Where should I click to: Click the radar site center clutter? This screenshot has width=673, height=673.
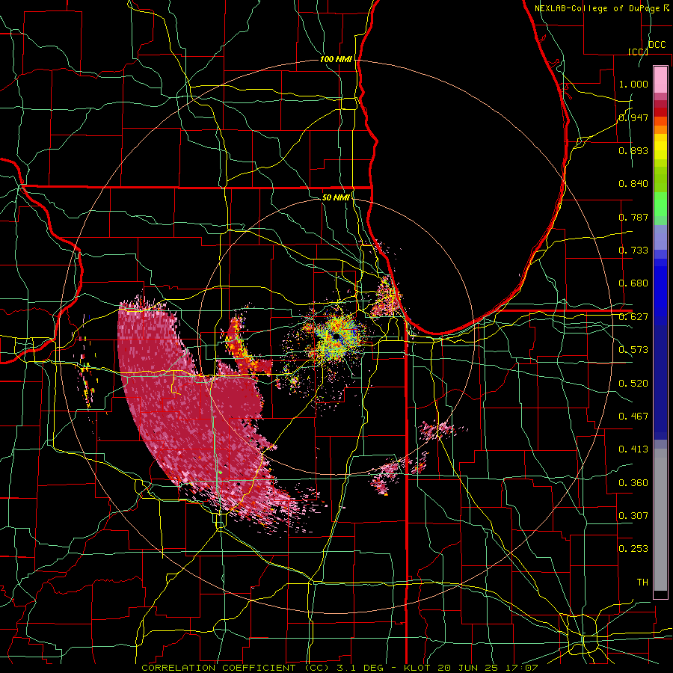click(x=337, y=337)
